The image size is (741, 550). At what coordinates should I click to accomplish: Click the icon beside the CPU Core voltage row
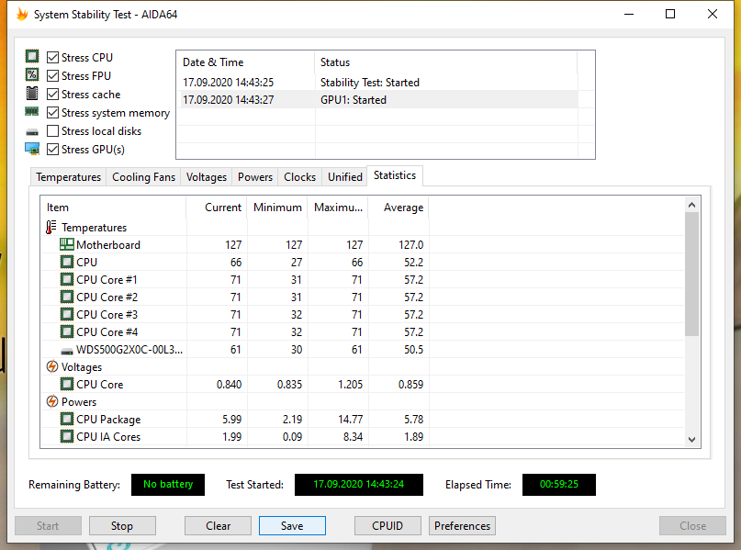pos(67,384)
